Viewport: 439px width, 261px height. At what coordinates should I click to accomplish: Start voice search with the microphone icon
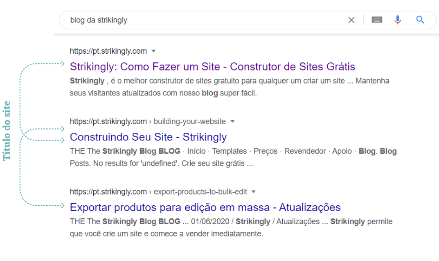[x=398, y=20]
